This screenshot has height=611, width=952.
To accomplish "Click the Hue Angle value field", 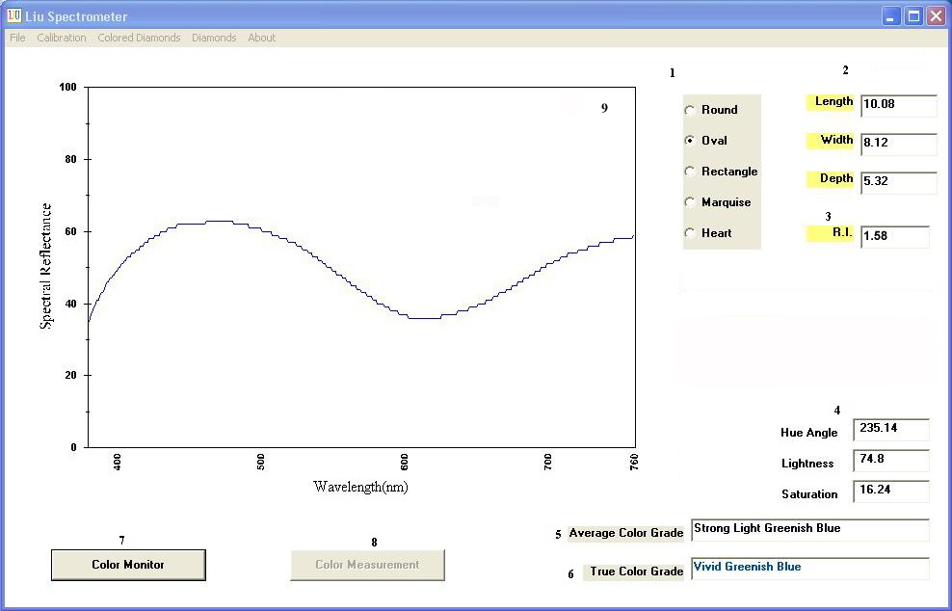I will (x=891, y=430).
